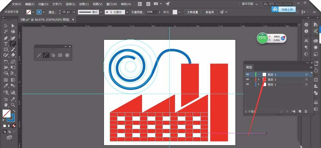Open the 文件(F) menu
321x148 pixels.
pos(17,4)
